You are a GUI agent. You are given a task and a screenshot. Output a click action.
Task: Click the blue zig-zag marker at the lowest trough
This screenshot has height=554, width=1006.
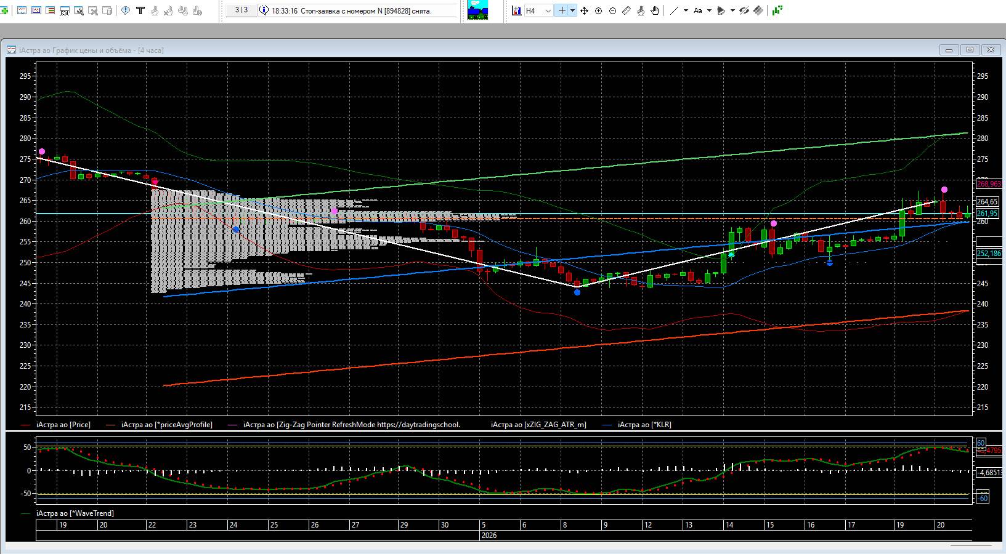(577, 292)
